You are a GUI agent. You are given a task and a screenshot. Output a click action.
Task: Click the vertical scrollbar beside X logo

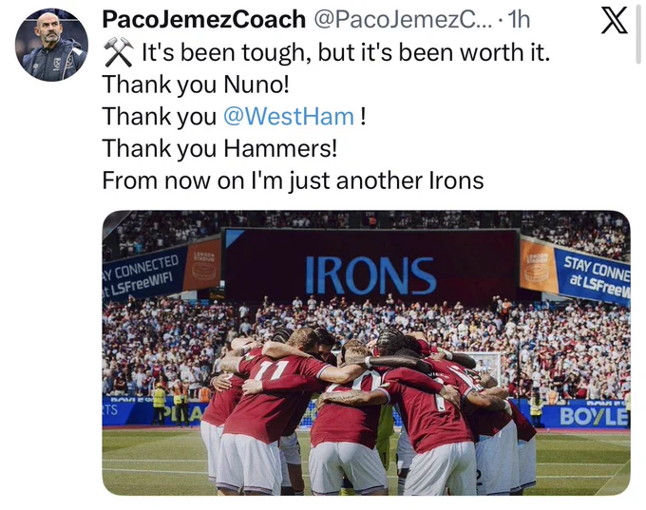[x=638, y=34]
